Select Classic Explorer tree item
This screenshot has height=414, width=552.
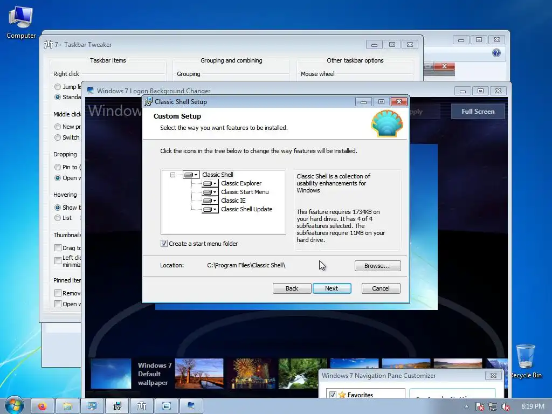tap(241, 183)
